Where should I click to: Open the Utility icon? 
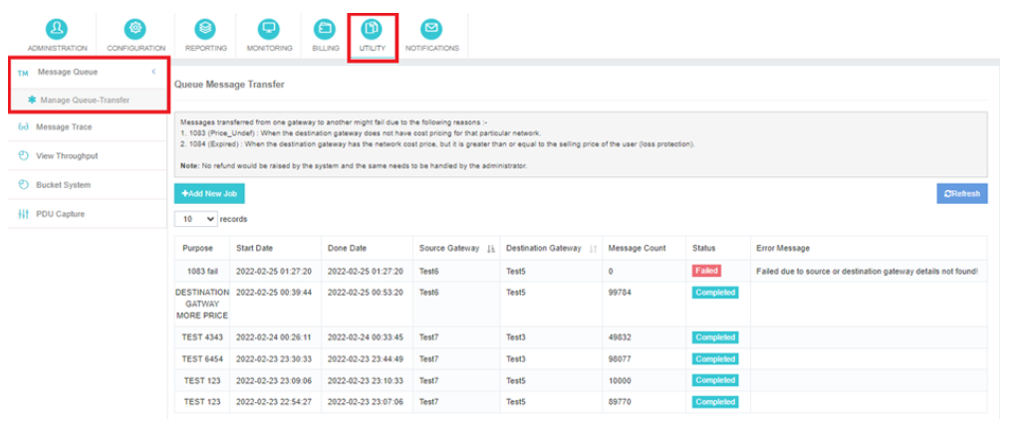point(373,29)
